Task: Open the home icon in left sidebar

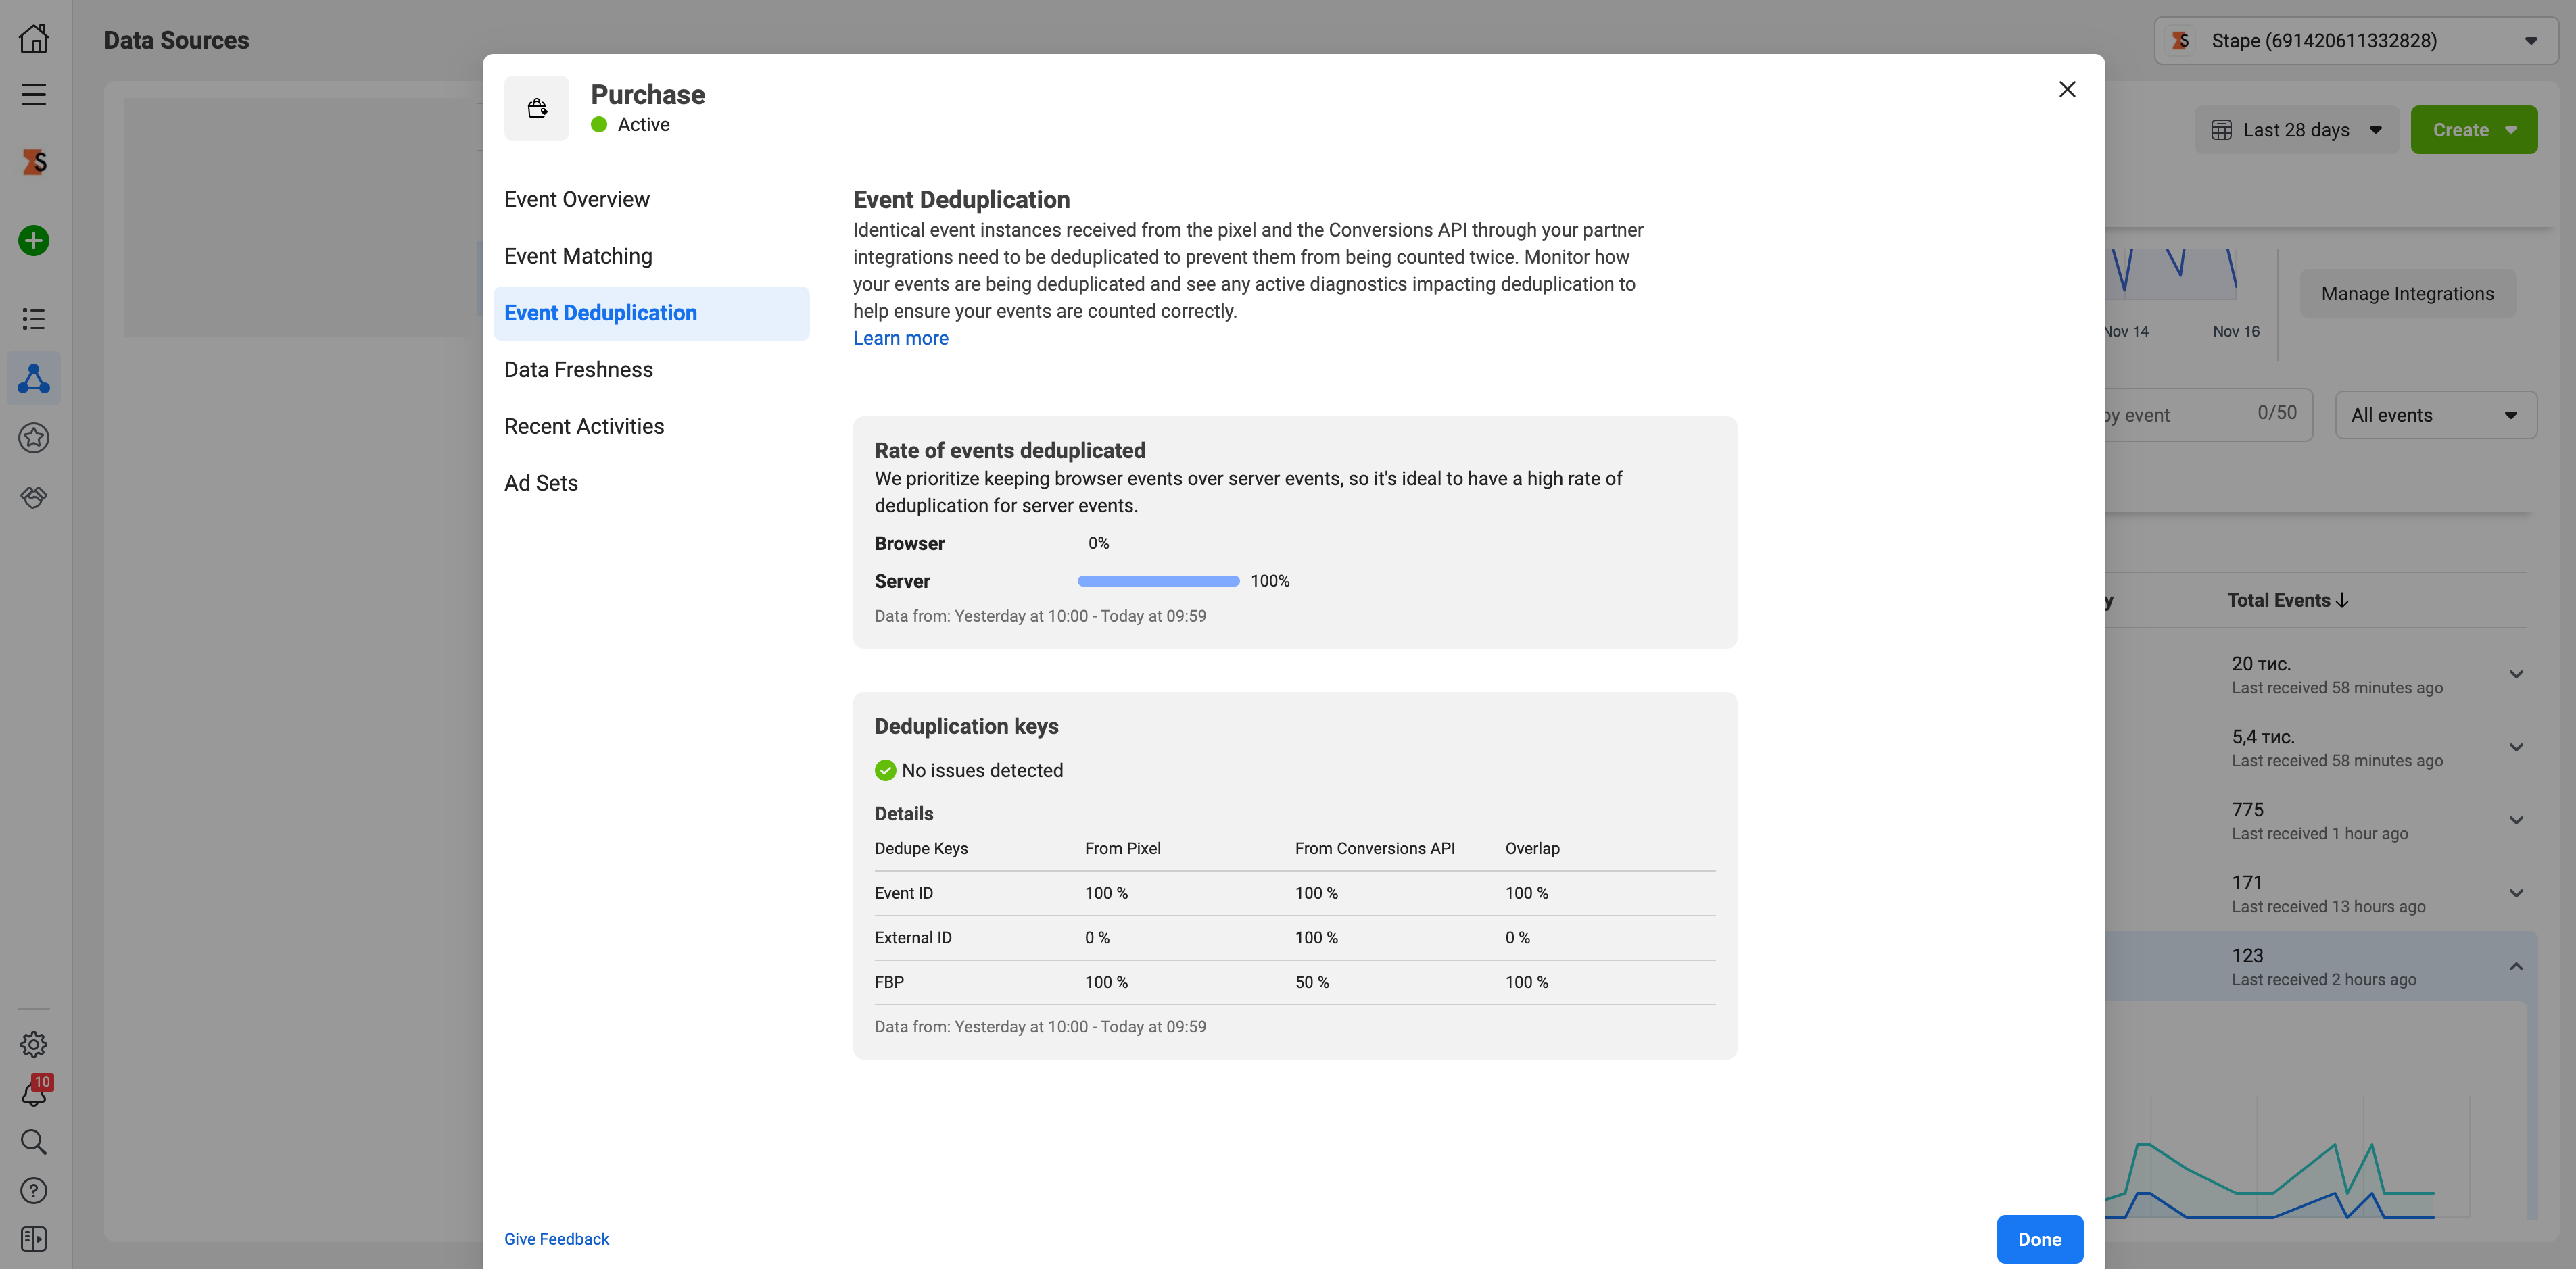Action: [34, 39]
